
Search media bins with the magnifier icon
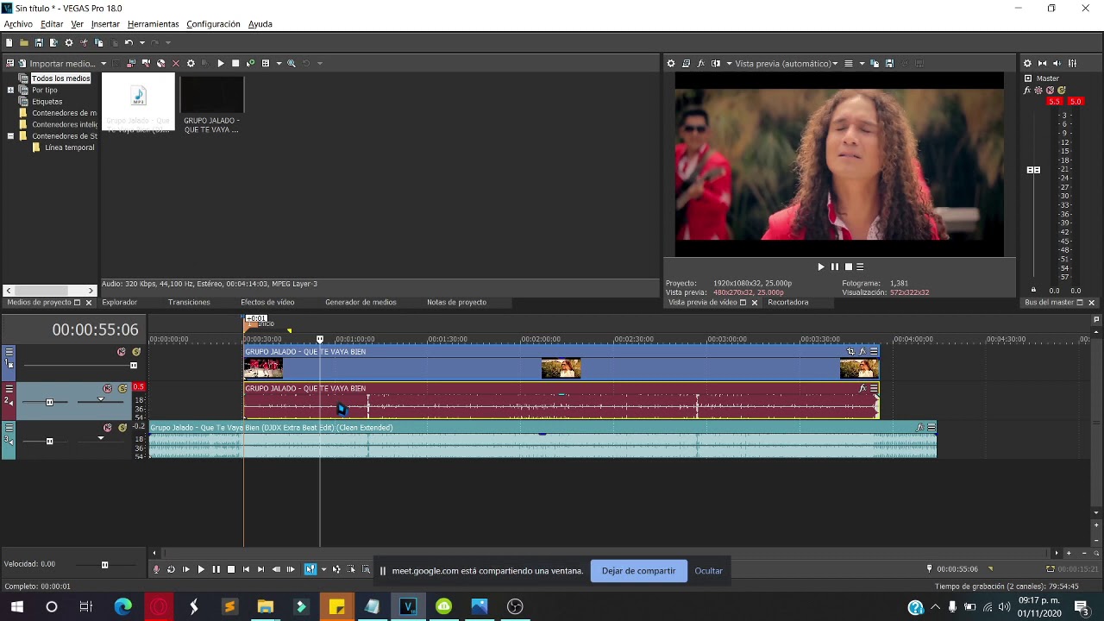click(x=292, y=63)
